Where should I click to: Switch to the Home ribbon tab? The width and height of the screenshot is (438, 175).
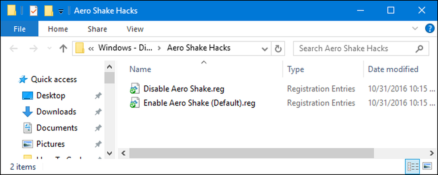click(x=58, y=29)
